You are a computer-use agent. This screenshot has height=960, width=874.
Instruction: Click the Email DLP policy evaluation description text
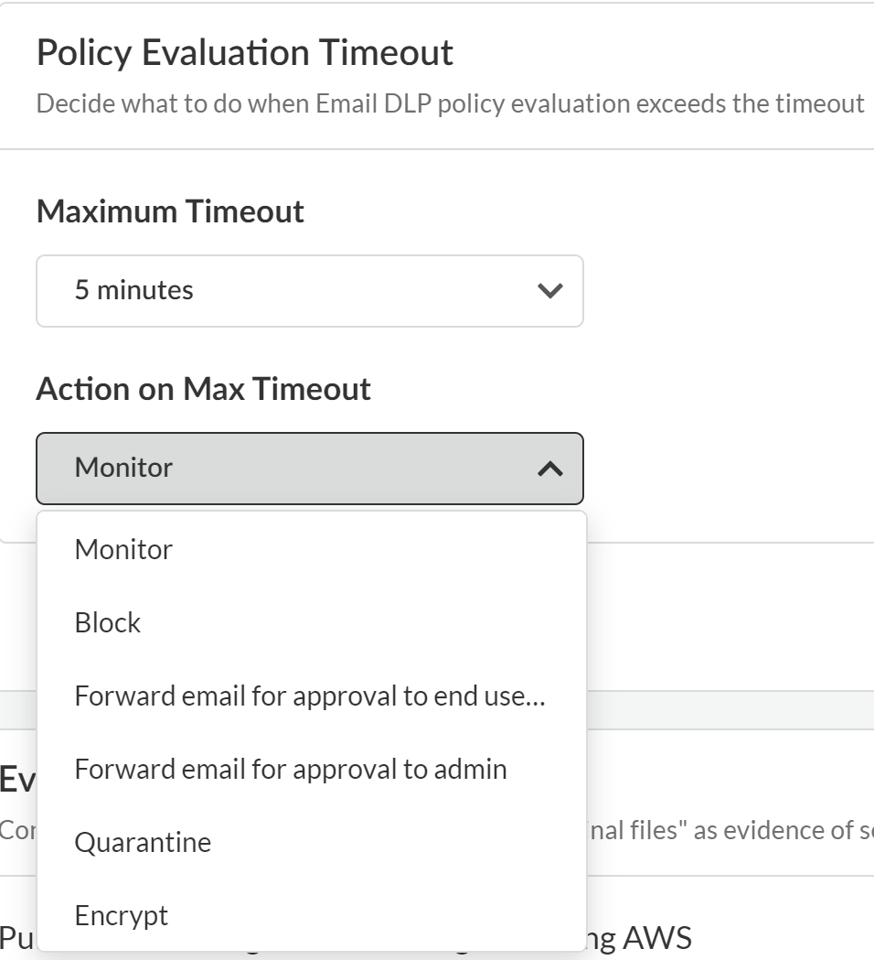point(450,103)
